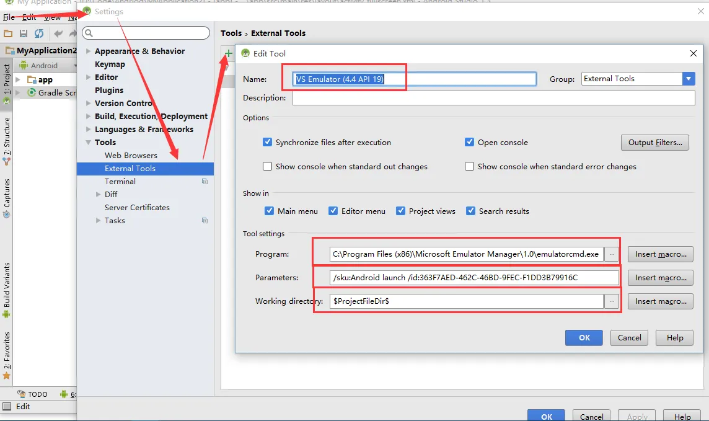Click the Open folder toolbar icon
The height and width of the screenshot is (421, 709).
8,33
